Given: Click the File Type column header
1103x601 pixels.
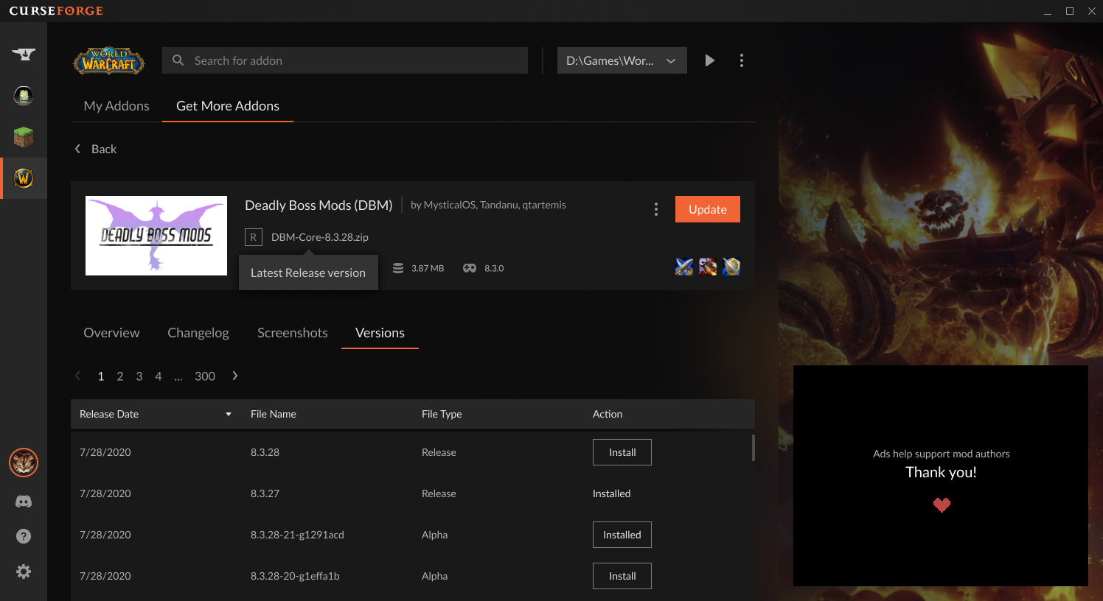Looking at the screenshot, I should 442,414.
